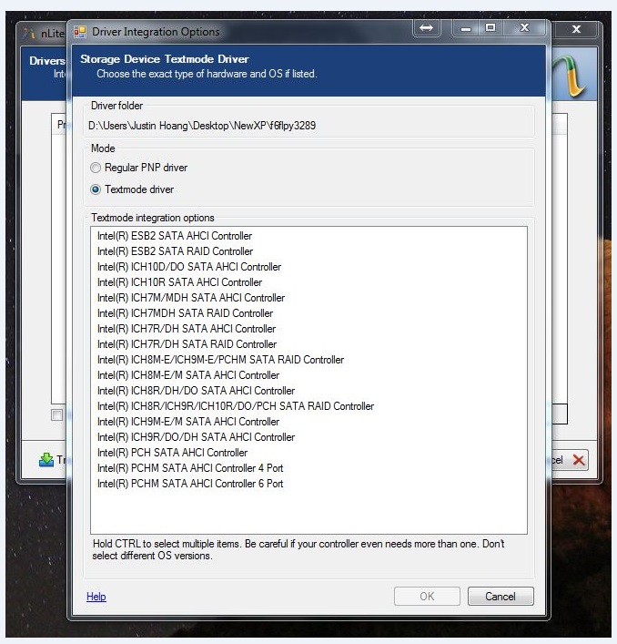Maximize the Driver Integration Options dialog
This screenshot has width=617, height=644.
click(491, 28)
